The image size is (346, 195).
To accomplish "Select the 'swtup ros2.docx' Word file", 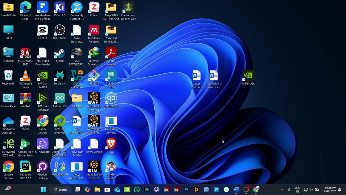I will point(197,80).
